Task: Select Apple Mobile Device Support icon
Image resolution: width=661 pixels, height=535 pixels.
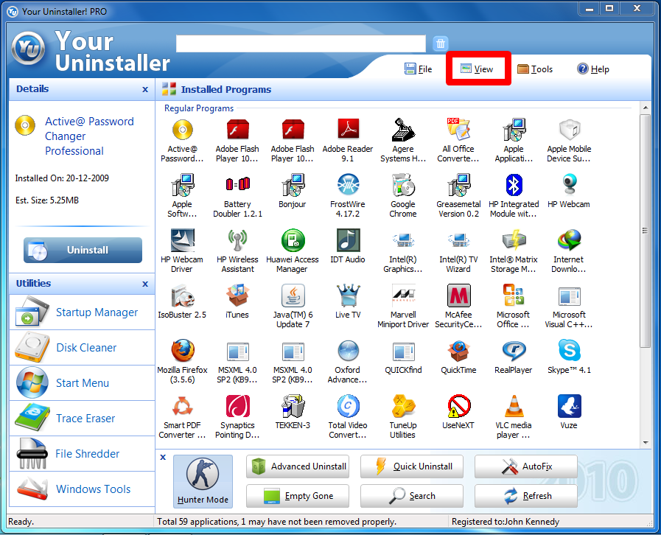Action: [x=569, y=130]
